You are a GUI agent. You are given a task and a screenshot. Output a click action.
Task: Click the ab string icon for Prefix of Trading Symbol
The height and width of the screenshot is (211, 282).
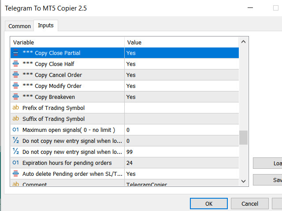tap(16, 107)
